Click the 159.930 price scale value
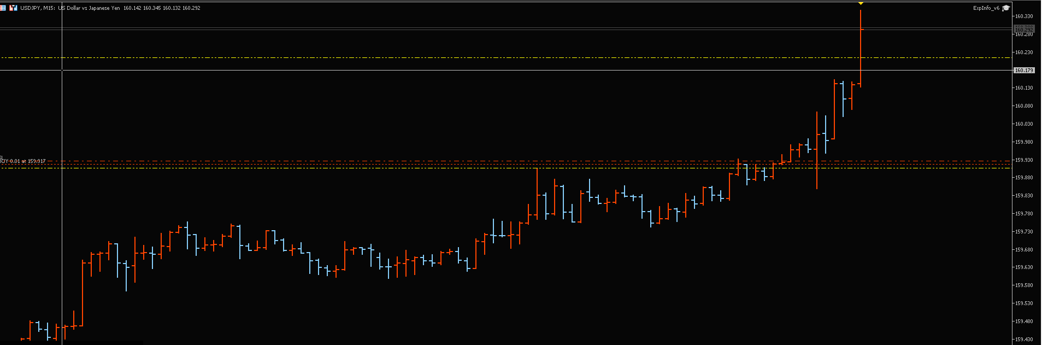 [x=1024, y=160]
